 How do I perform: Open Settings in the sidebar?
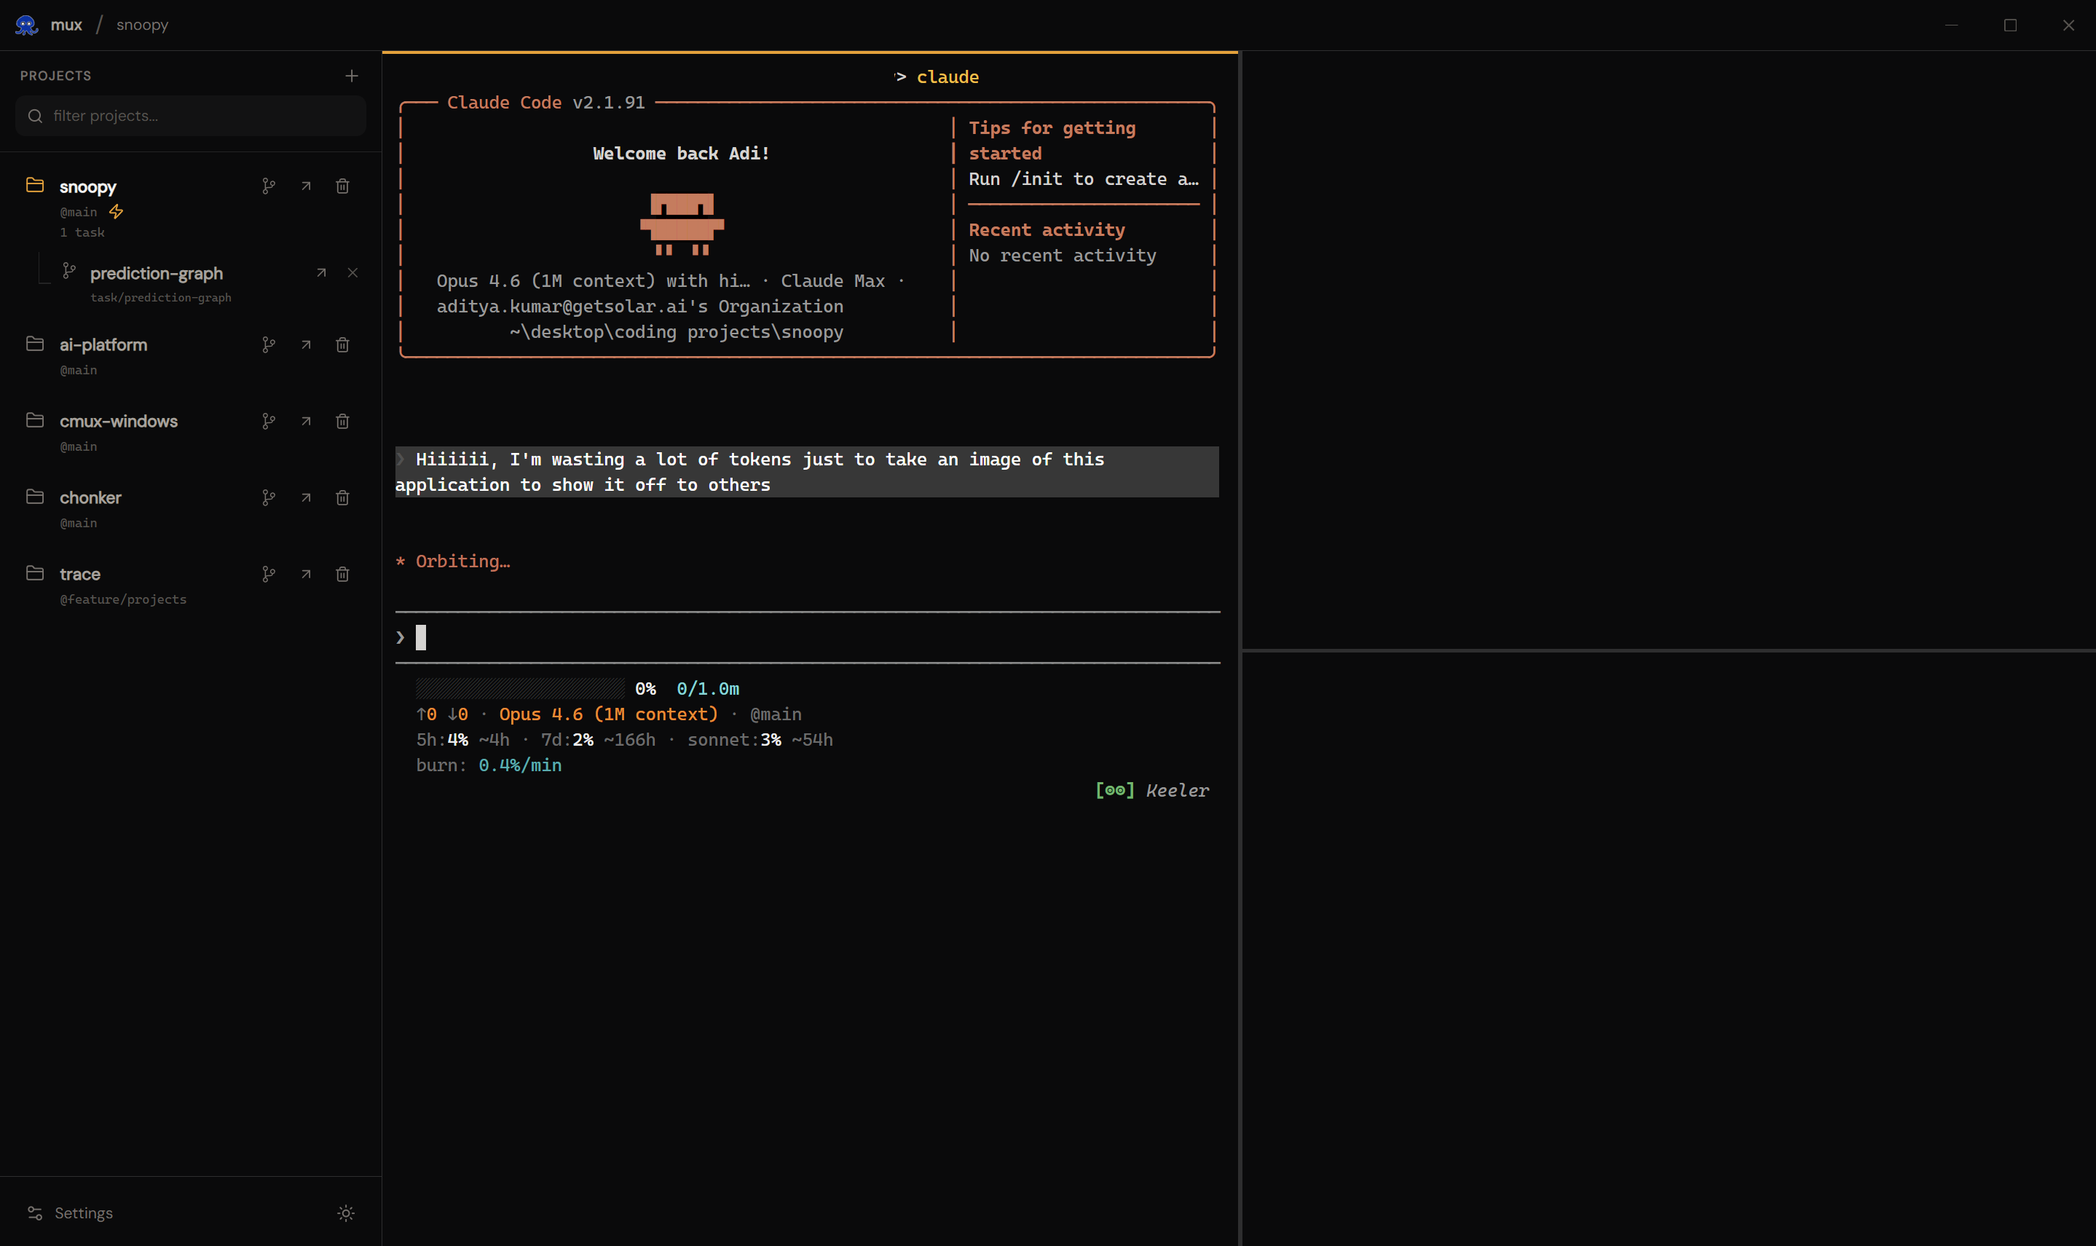tap(83, 1213)
